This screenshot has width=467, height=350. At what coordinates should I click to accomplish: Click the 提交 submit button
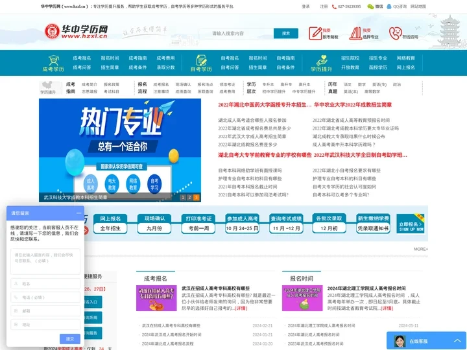tap(70, 339)
